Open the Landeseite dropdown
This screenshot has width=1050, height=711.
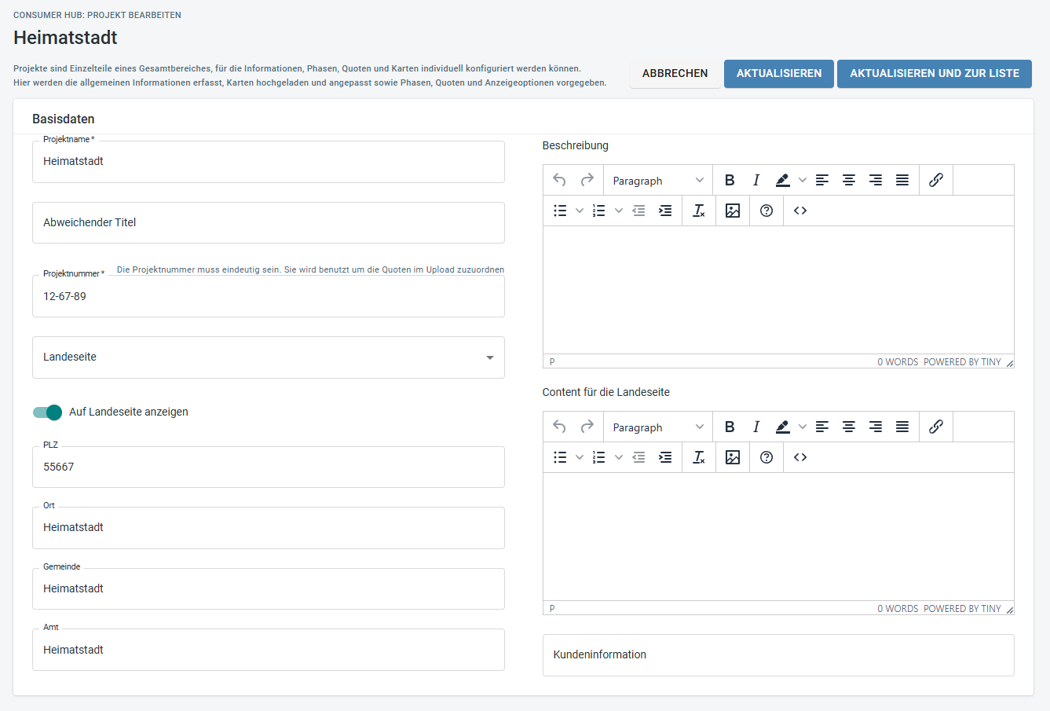(269, 357)
